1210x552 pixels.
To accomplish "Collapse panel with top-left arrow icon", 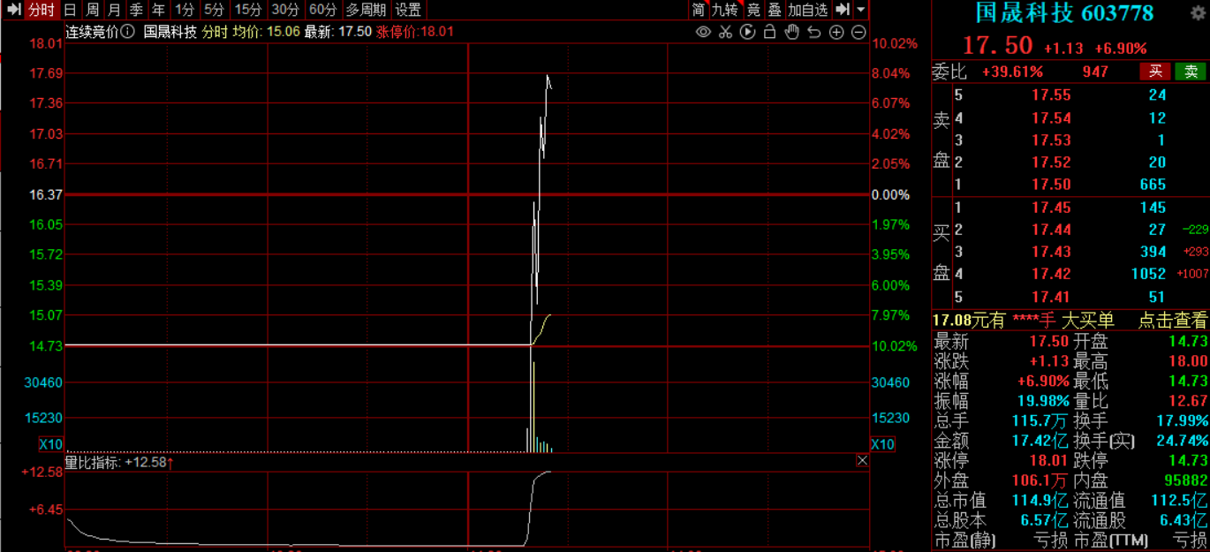I will click(13, 10).
